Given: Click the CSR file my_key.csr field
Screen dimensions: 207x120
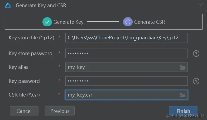Looking at the screenshot, I should click(x=121, y=95).
